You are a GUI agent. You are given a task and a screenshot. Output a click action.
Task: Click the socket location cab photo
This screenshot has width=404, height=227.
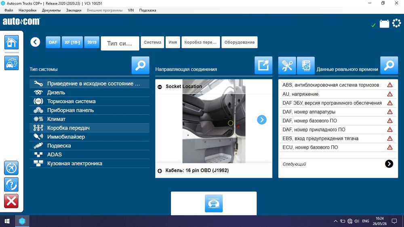[214, 121]
